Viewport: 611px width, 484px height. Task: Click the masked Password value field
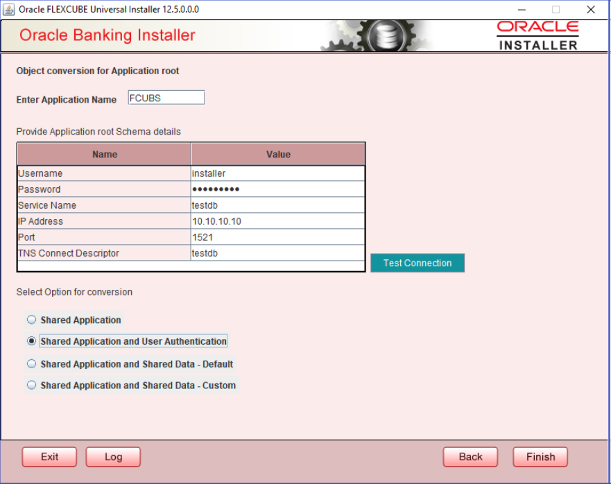click(277, 189)
